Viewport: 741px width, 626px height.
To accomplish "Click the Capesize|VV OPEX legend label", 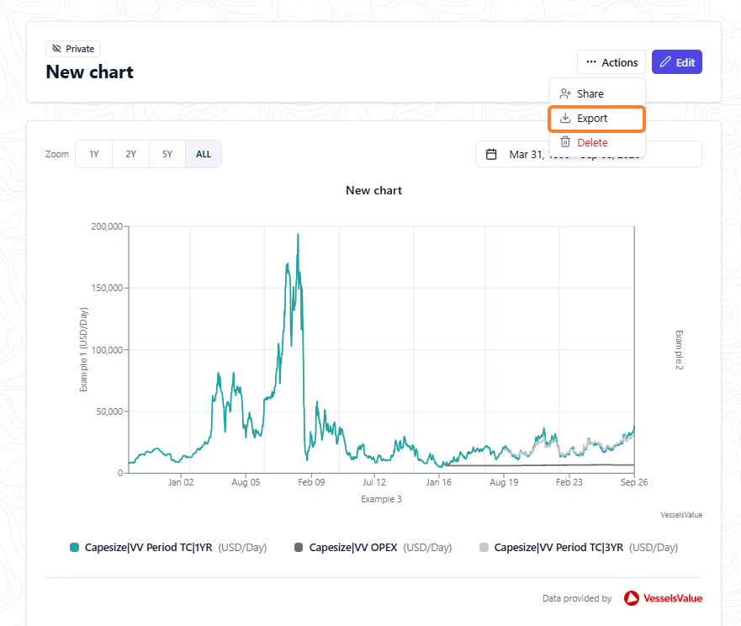I will pos(353,548).
